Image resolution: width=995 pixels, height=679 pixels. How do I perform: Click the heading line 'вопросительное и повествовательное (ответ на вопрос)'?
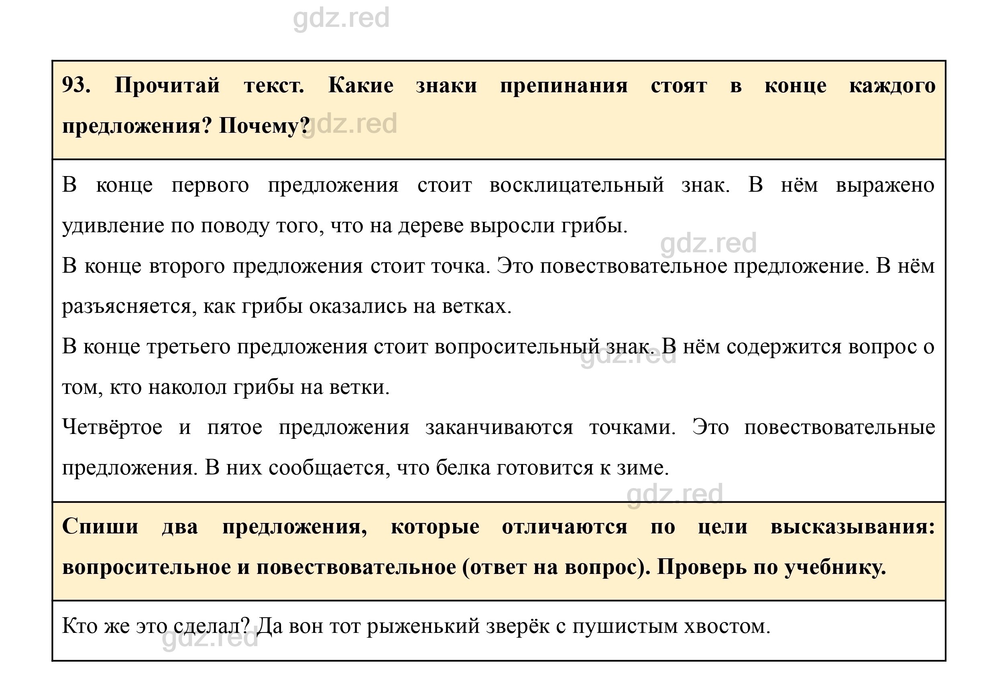[x=474, y=568]
